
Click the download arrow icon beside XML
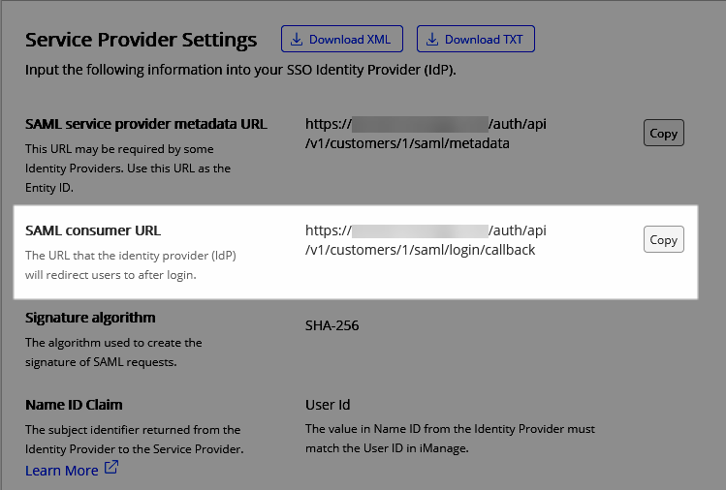coord(296,40)
